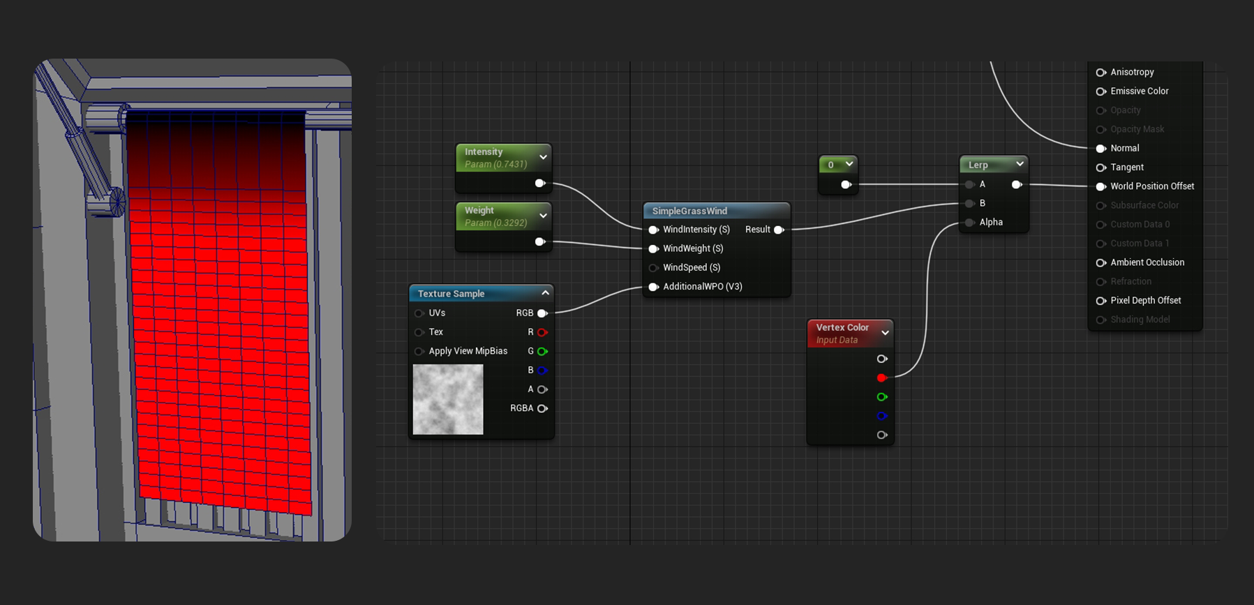Image resolution: width=1254 pixels, height=605 pixels.
Task: Click the Intensity parameter node's output pin
Action: click(x=539, y=184)
